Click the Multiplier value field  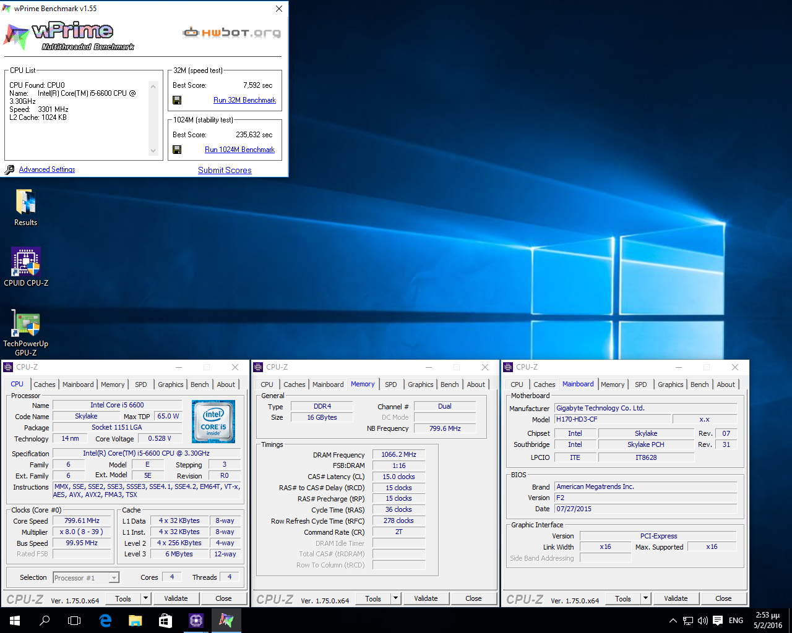point(82,532)
